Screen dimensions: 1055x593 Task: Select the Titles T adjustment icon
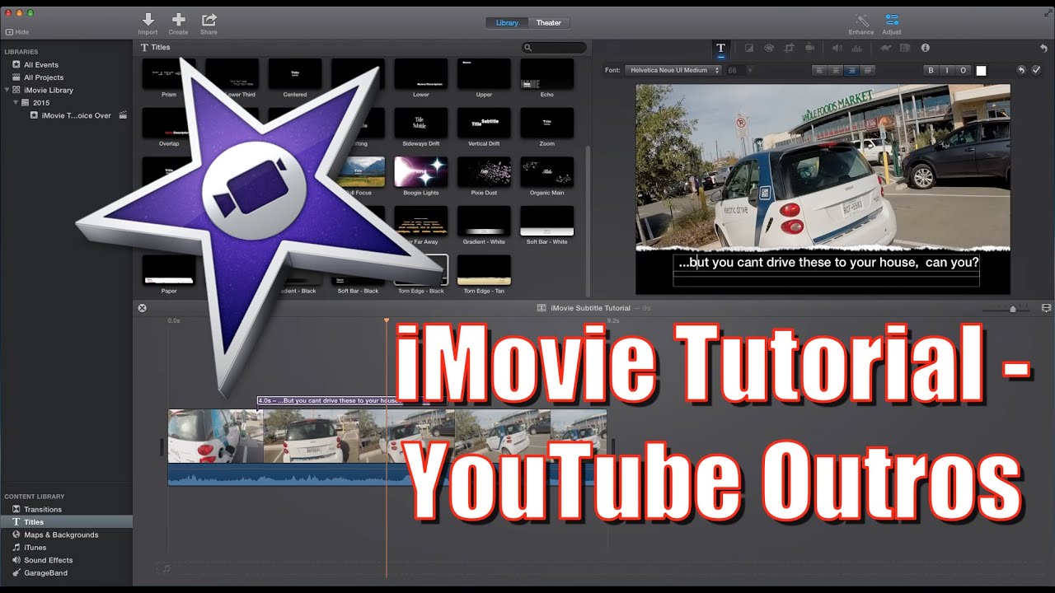click(x=720, y=49)
